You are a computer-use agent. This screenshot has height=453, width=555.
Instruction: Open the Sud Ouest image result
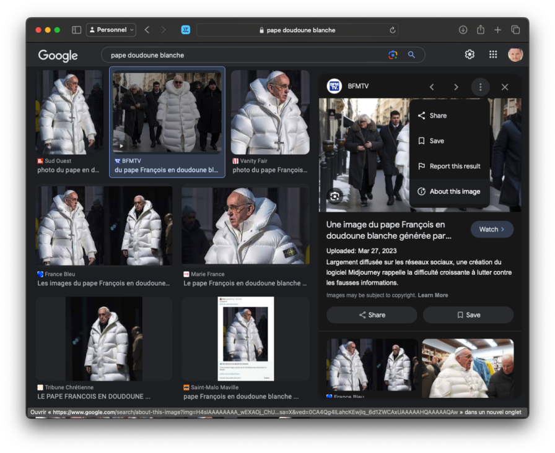[70, 112]
